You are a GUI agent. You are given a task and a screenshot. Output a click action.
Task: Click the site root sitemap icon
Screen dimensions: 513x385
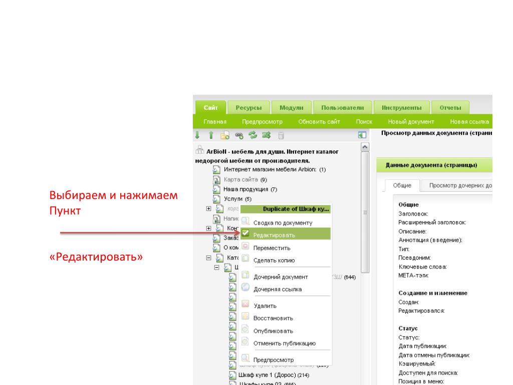click(199, 150)
